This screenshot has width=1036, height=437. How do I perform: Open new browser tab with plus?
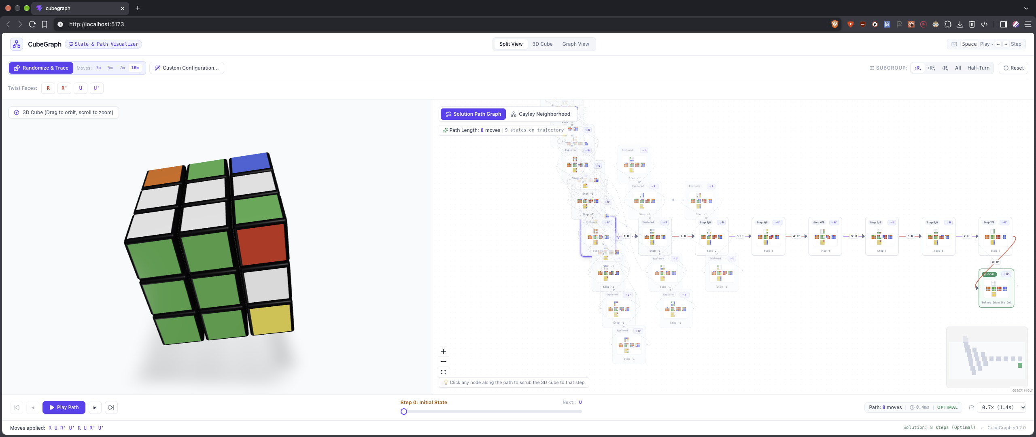coord(138,8)
